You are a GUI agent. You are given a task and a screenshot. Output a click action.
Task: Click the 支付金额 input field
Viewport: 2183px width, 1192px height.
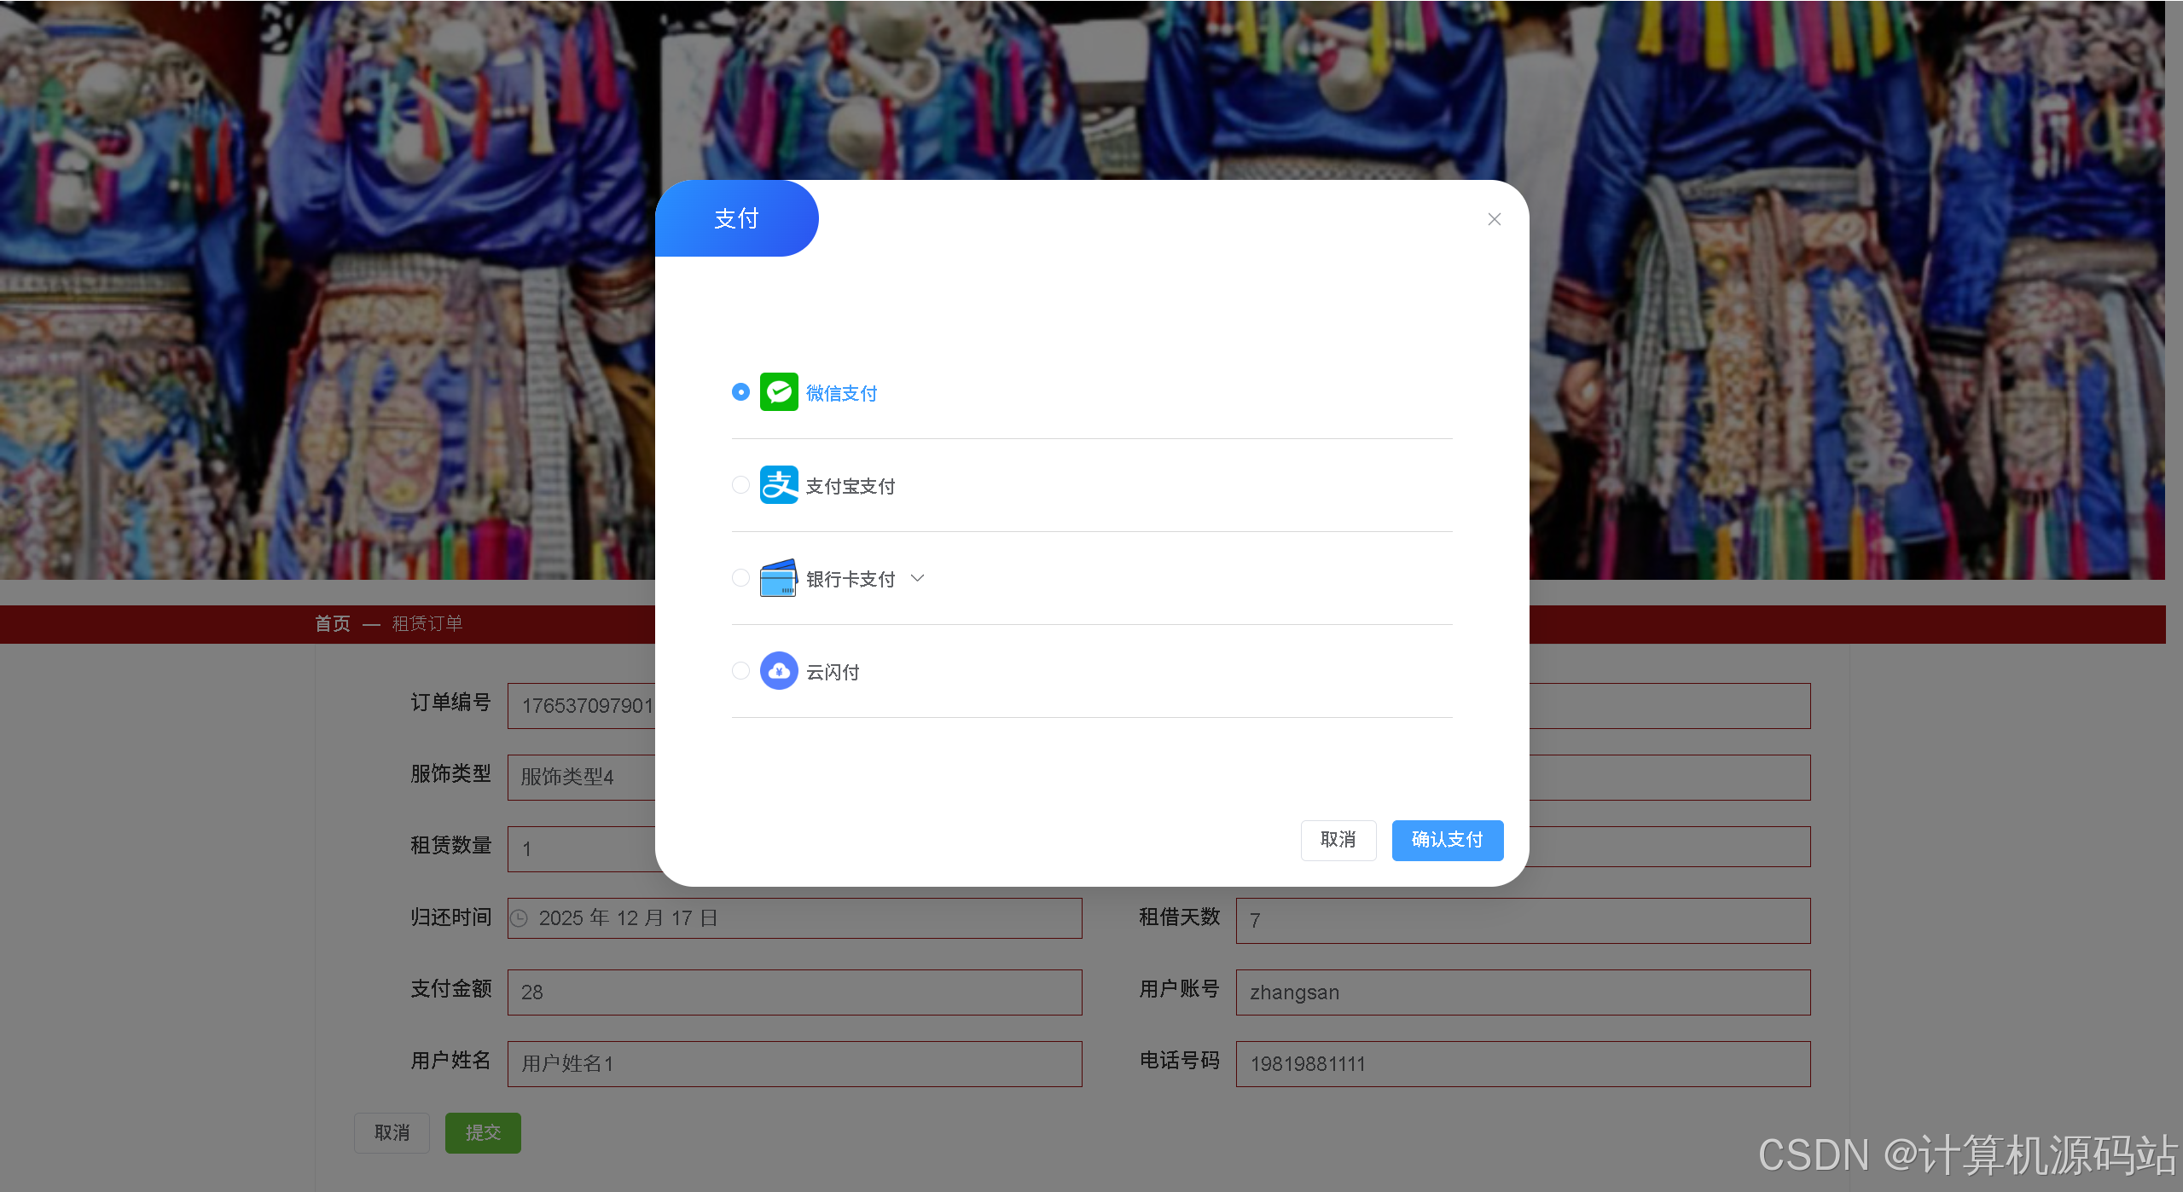pyautogui.click(x=793, y=992)
